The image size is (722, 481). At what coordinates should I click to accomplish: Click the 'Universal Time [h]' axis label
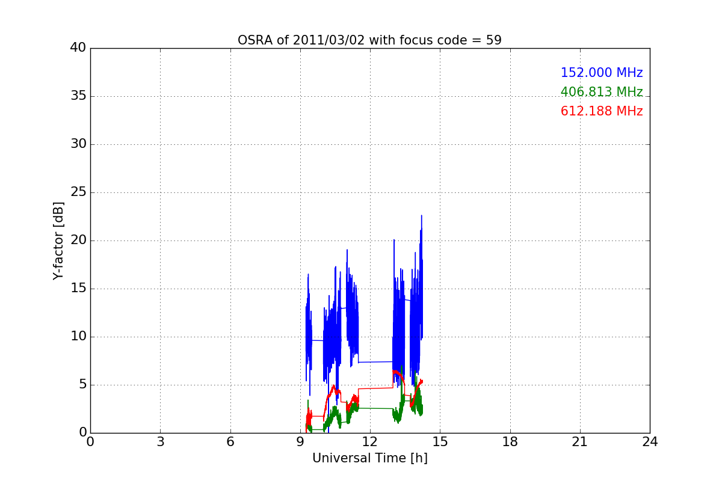(369, 458)
